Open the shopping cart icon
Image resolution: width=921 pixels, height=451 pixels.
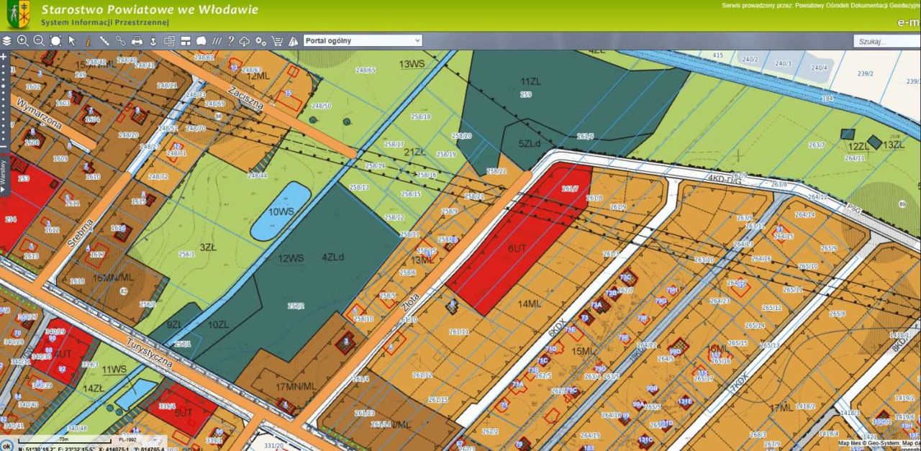point(277,41)
